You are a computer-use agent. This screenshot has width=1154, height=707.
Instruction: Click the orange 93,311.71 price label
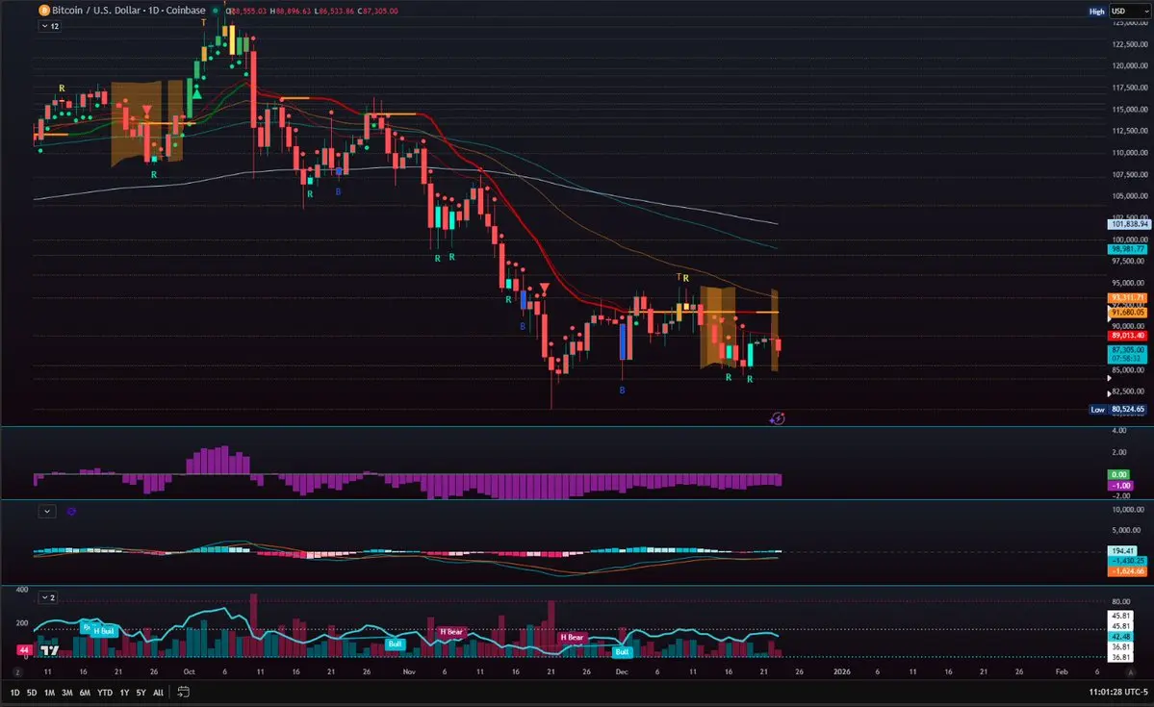pos(1128,298)
